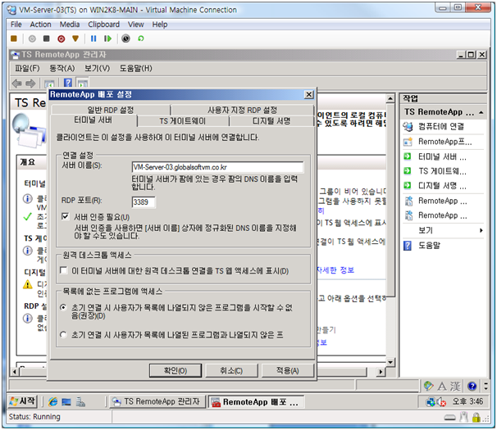Open help via blue question mark toolbar icon
The height and width of the screenshot is (430, 497).
pyautogui.click(x=68, y=83)
